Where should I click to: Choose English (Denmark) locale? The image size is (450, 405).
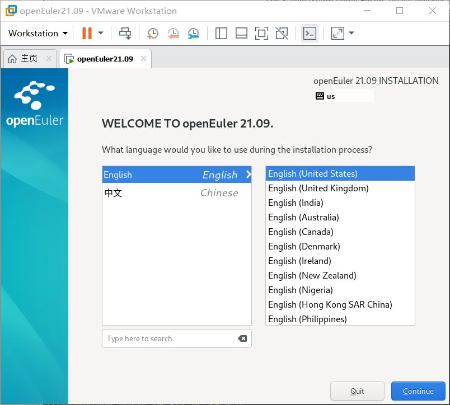340,246
